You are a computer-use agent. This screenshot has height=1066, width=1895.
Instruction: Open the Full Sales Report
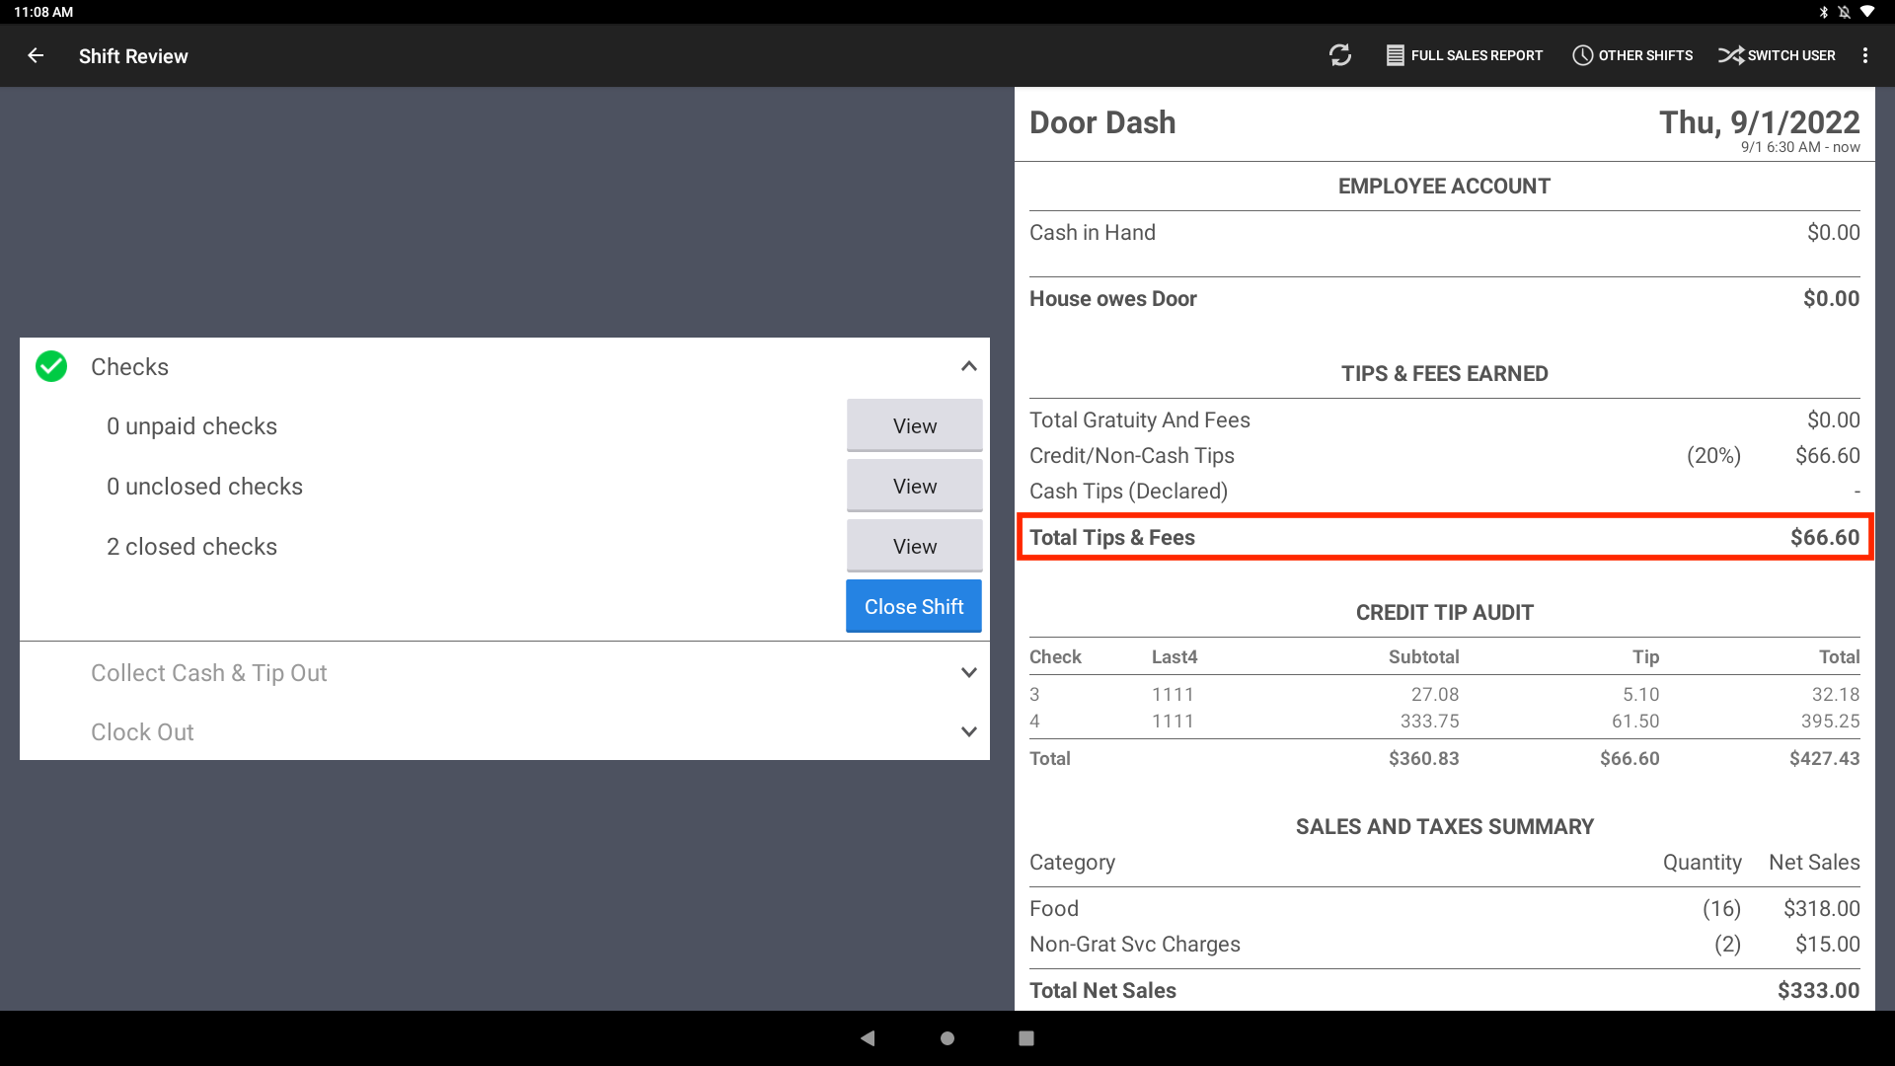click(1465, 56)
